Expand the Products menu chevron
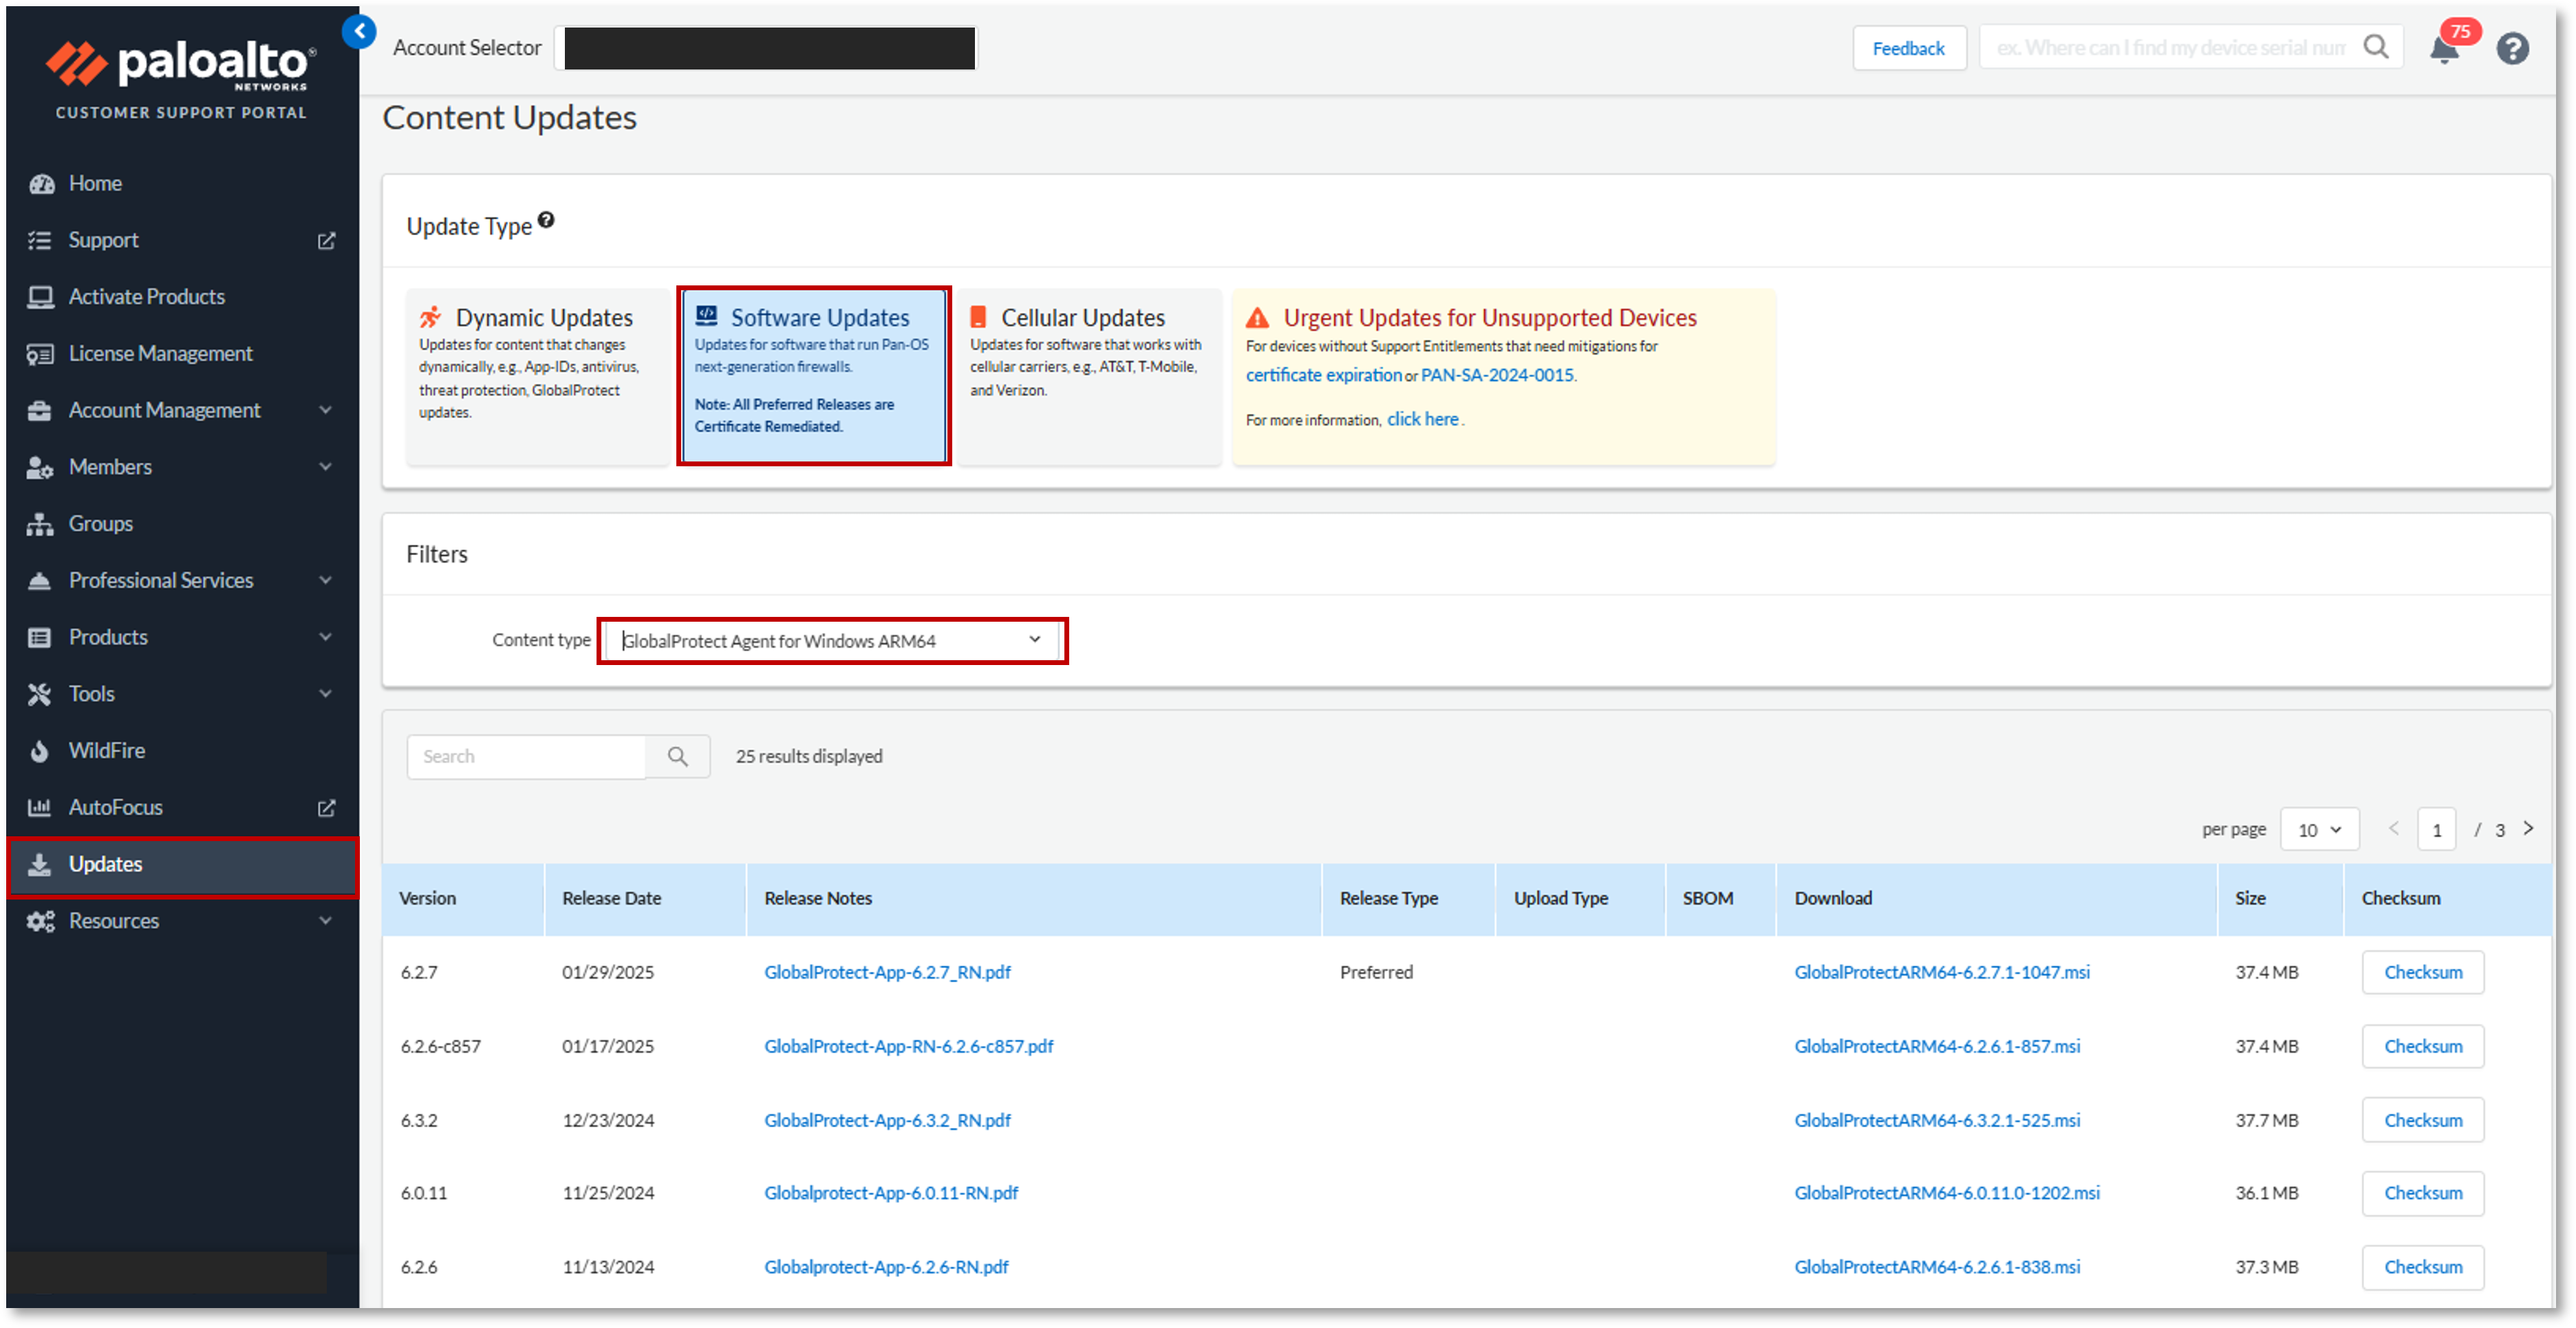Screen dimensions: 2576x1328 tap(325, 638)
